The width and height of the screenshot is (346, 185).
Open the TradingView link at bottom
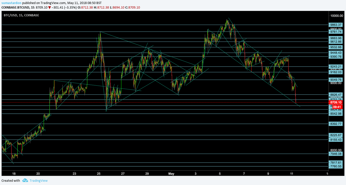39,180
